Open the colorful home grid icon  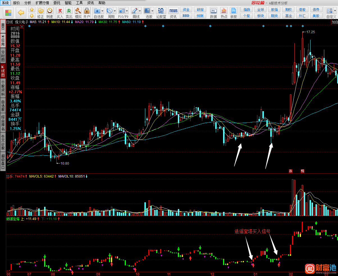(x=8, y=13)
